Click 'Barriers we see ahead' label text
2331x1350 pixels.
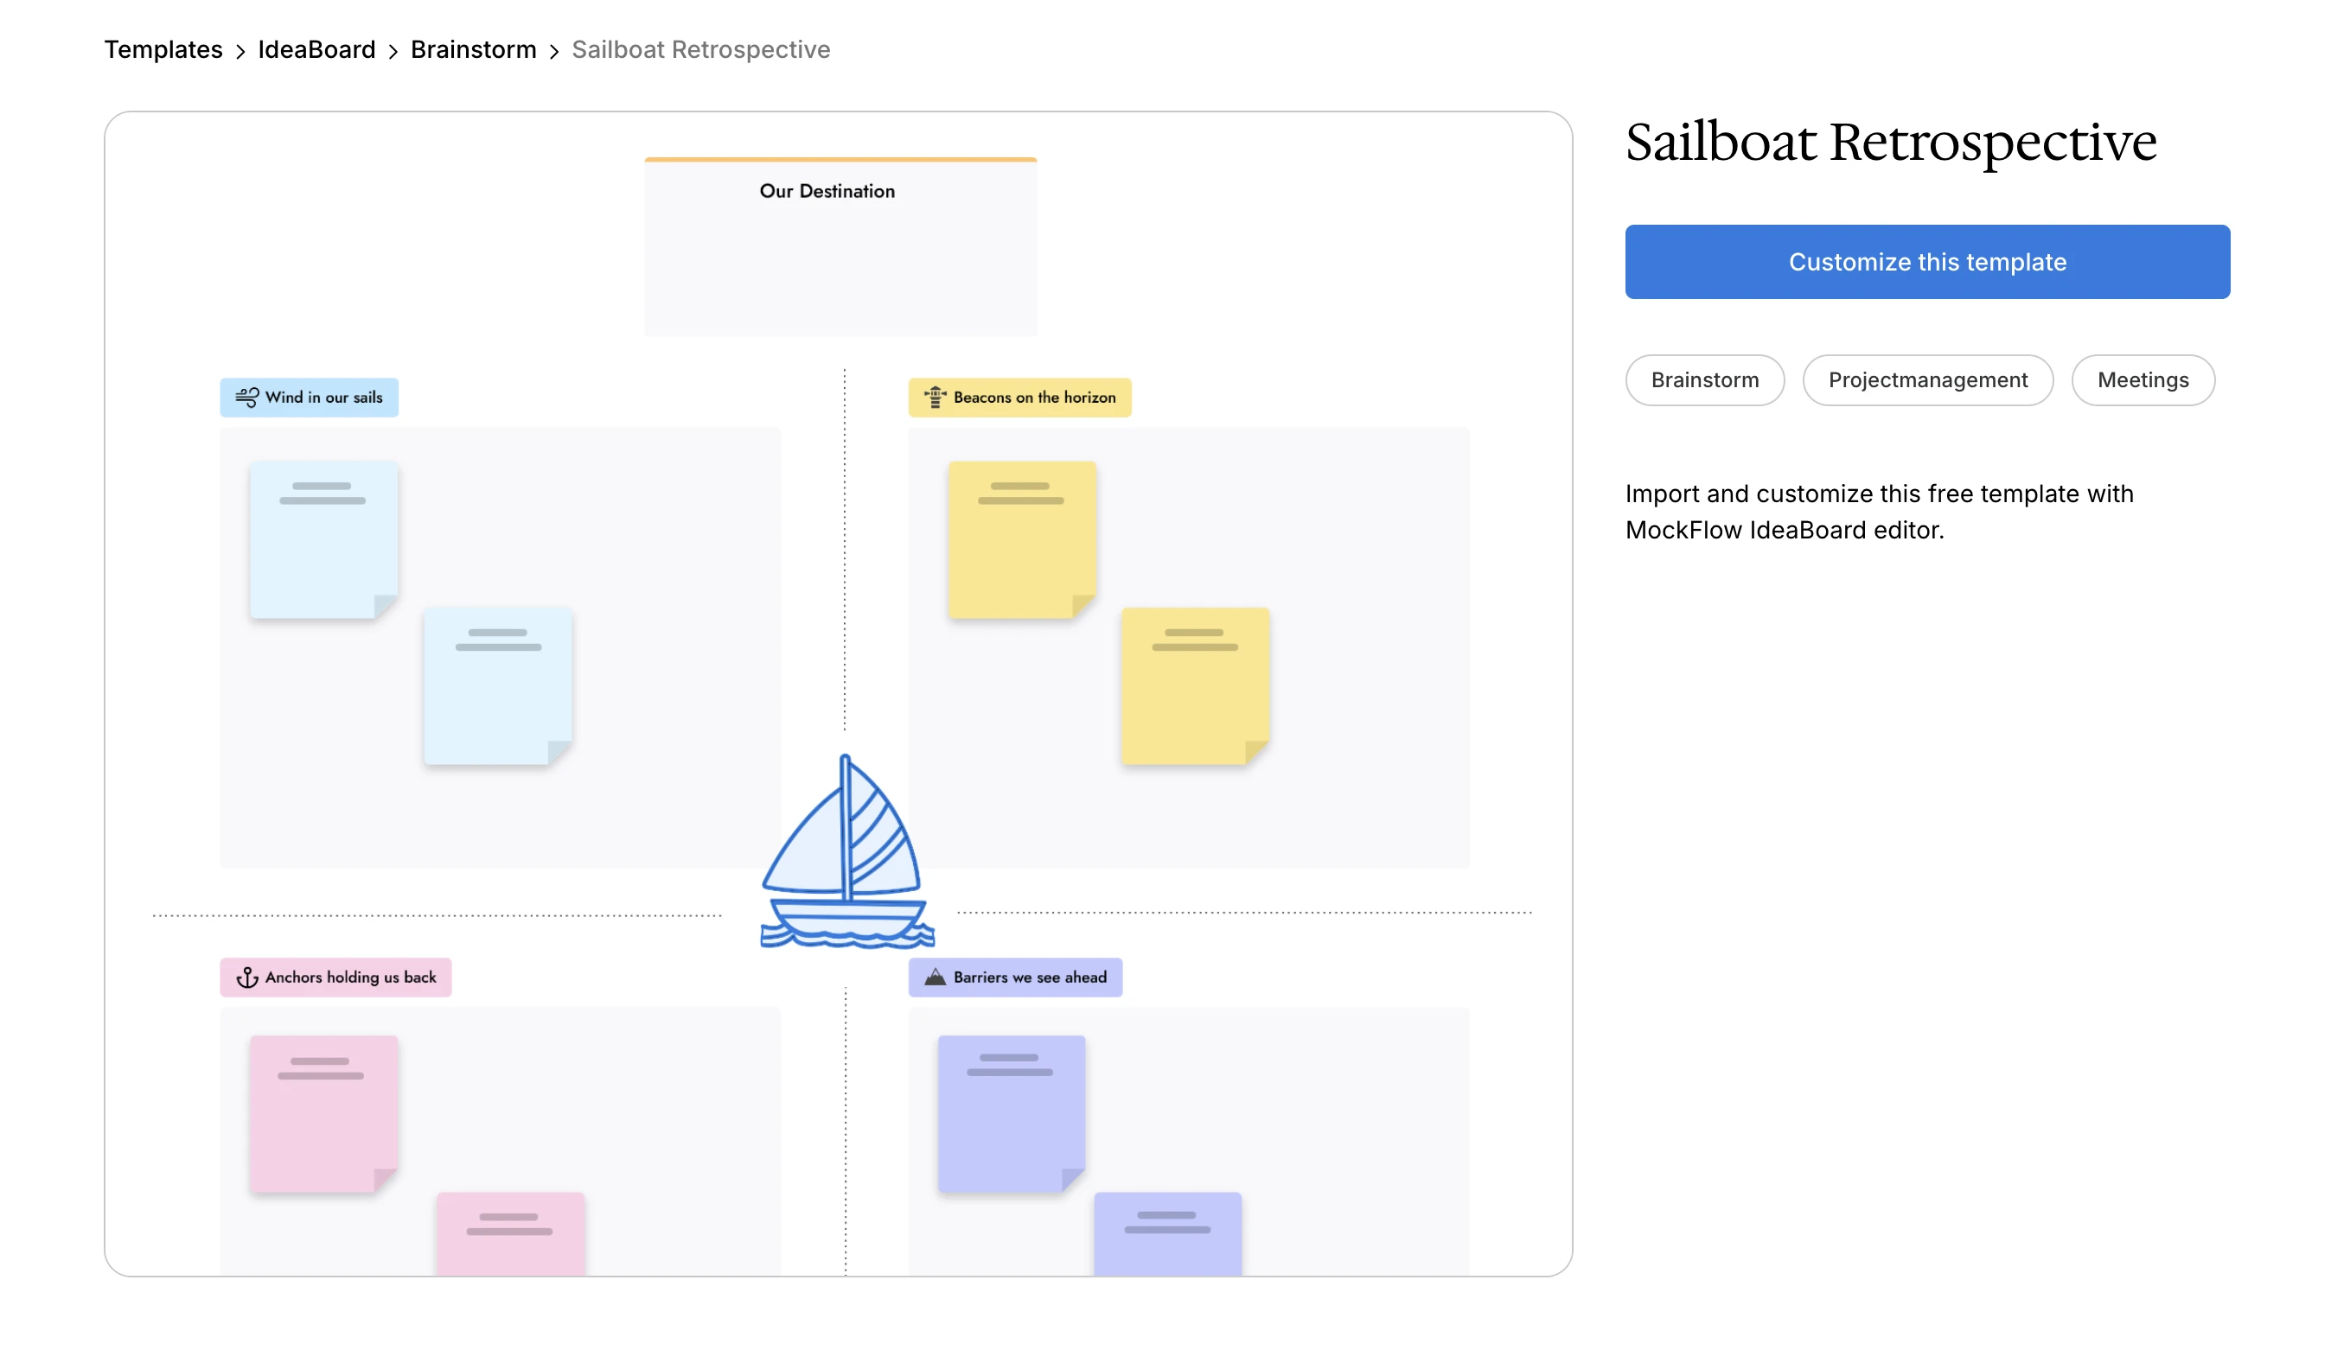pos(1030,977)
